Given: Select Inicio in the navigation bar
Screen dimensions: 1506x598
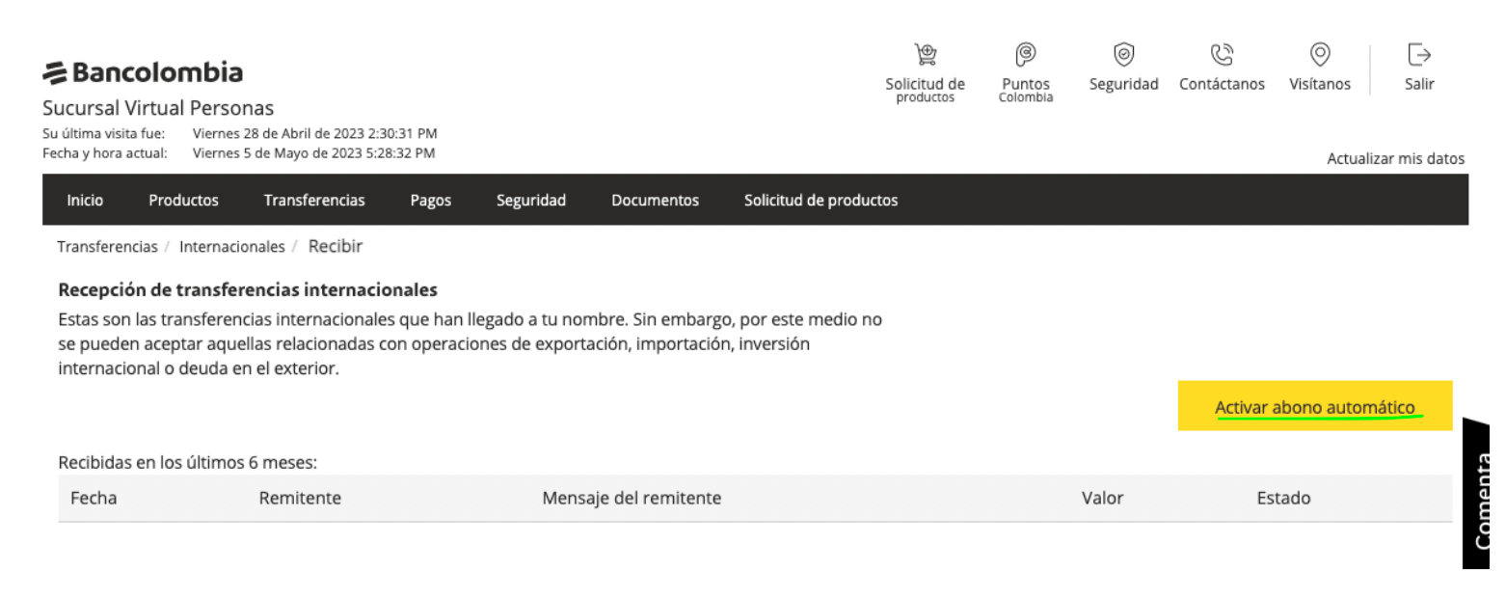Looking at the screenshot, I should tap(85, 200).
